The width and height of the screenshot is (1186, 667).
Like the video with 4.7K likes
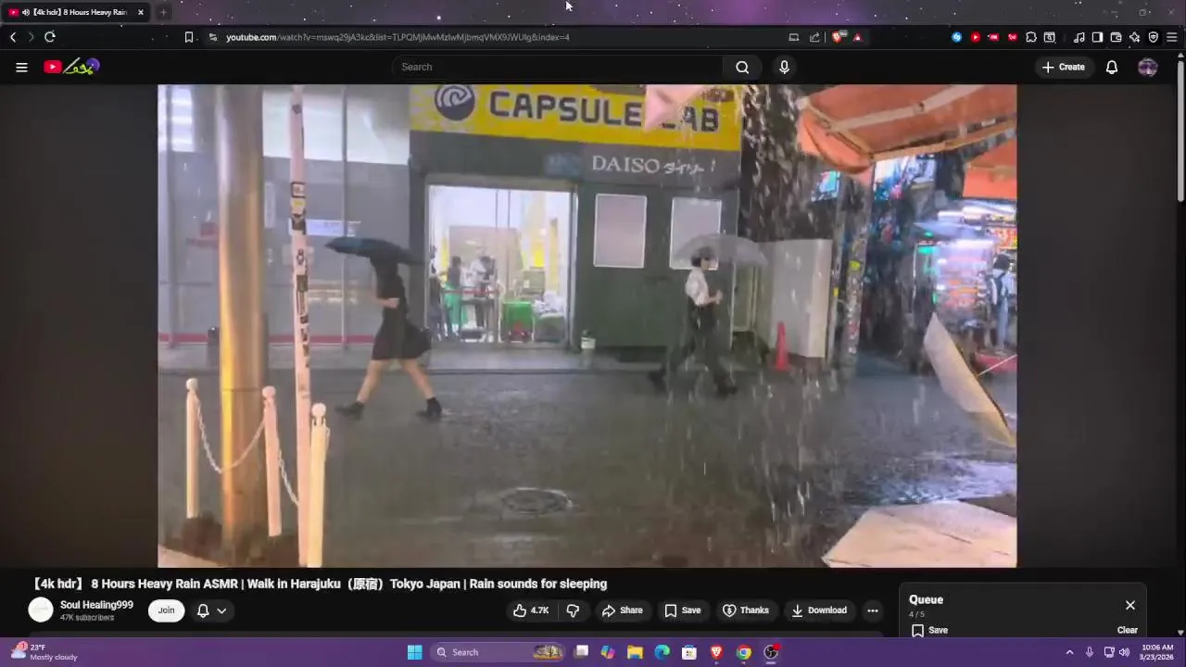[x=531, y=610]
